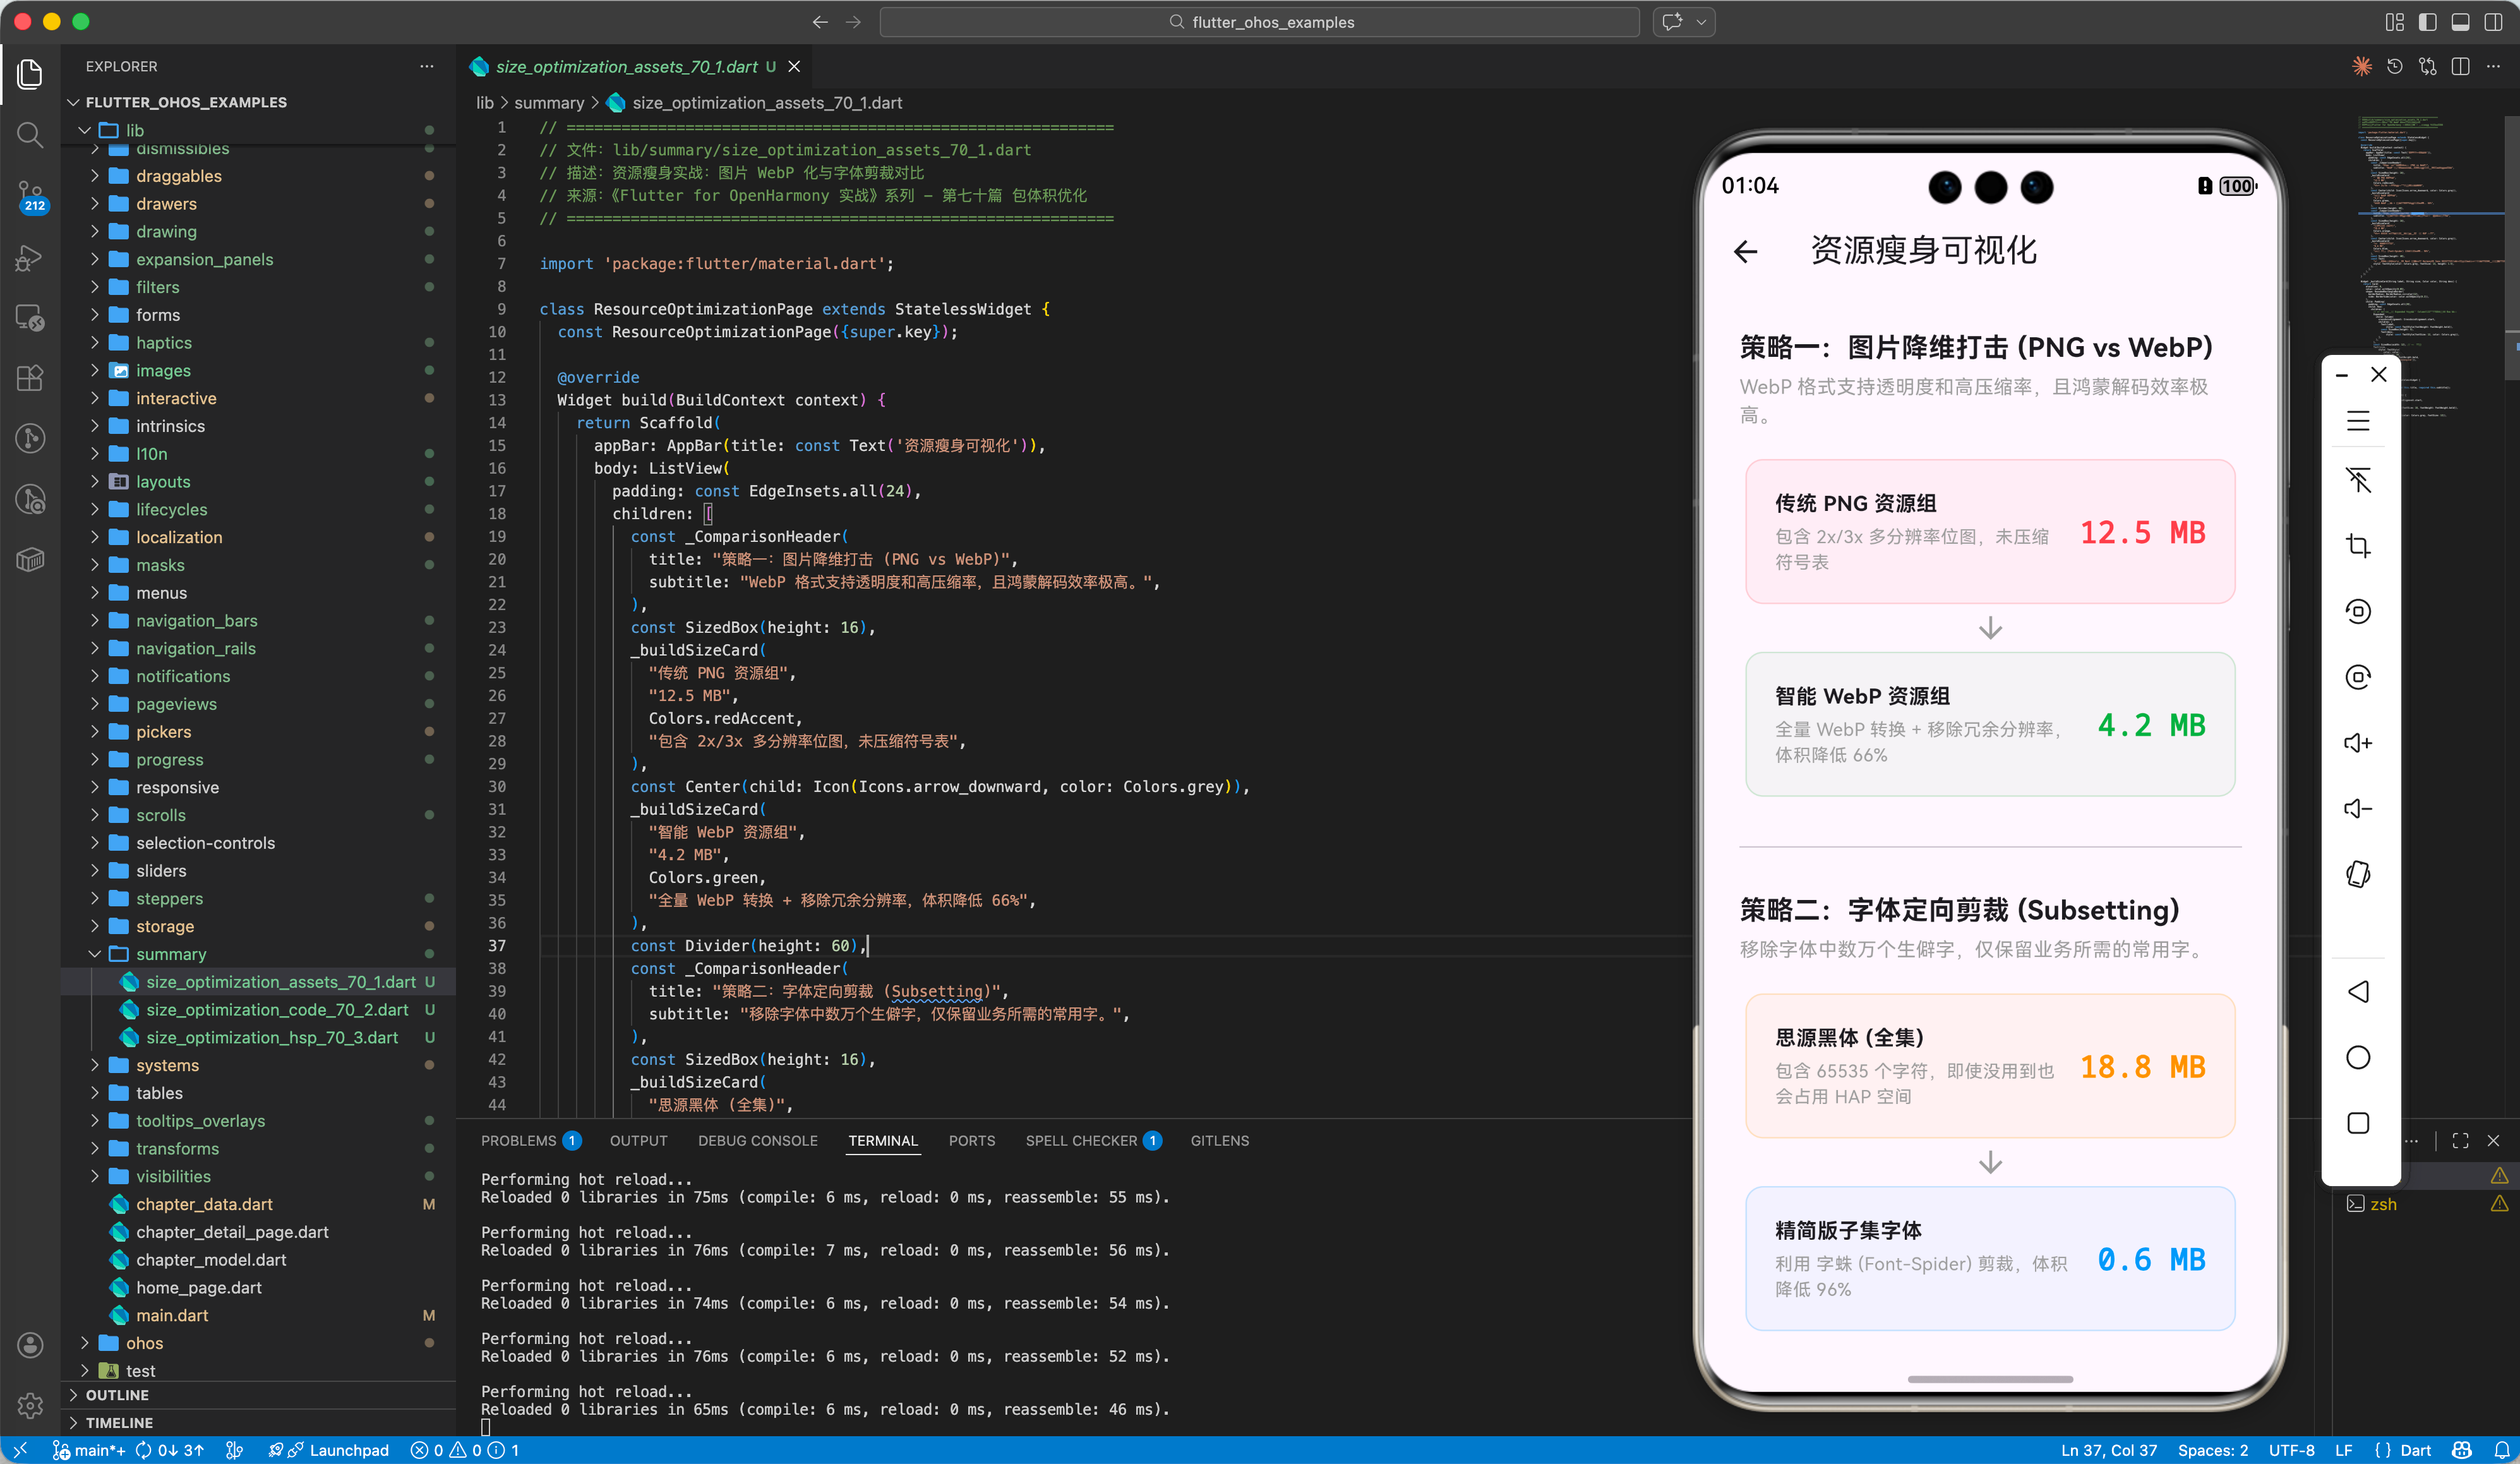The image size is (2520, 1464).
Task: Click the volume up icon on emulator toolbar
Action: [2359, 742]
